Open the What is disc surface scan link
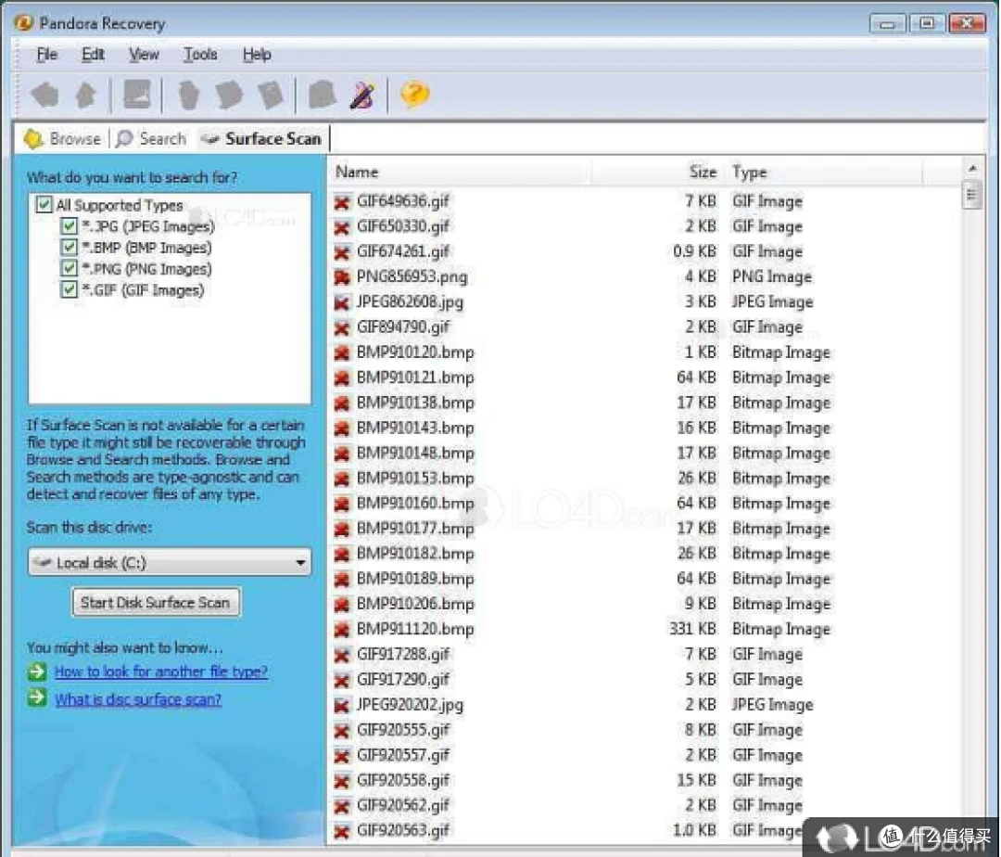1001x857 pixels. 138,700
